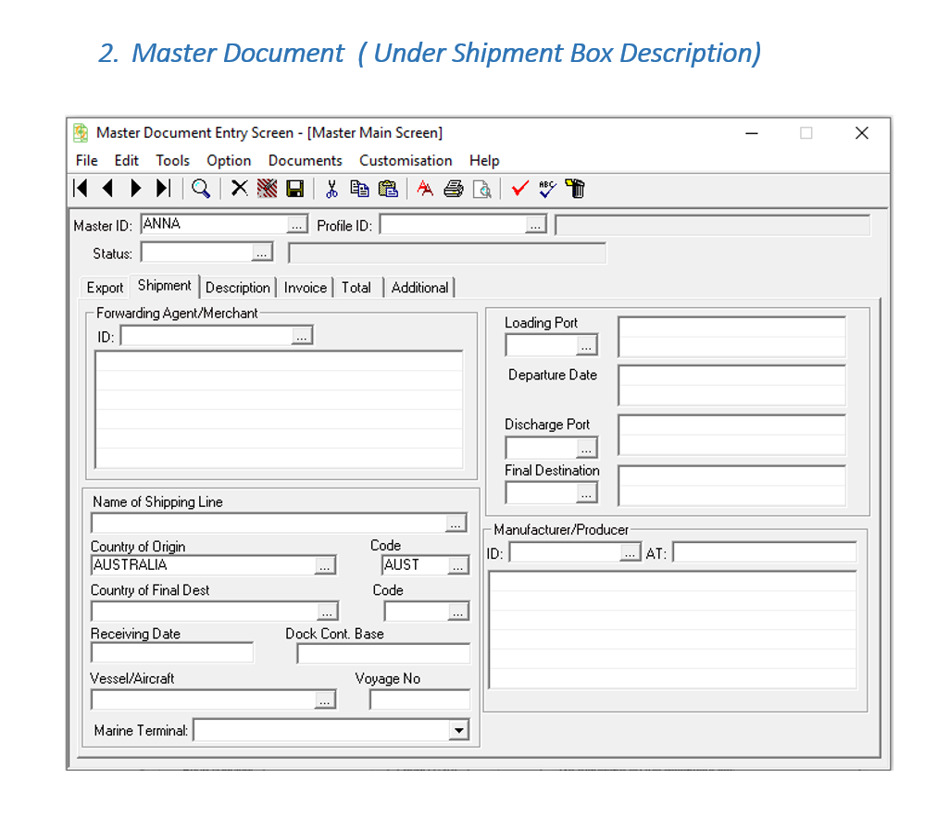Open the Loading Port lookup button
The width and height of the screenshot is (937, 828).
click(x=586, y=346)
